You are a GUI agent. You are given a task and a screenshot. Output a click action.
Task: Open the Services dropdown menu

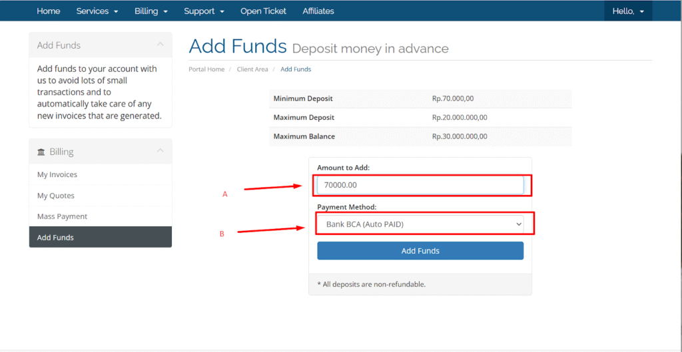(x=97, y=11)
